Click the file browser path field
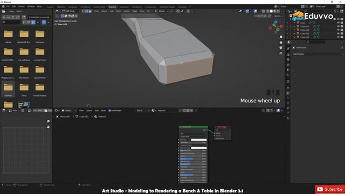This screenshot has height=194, width=345. pos(39,17)
